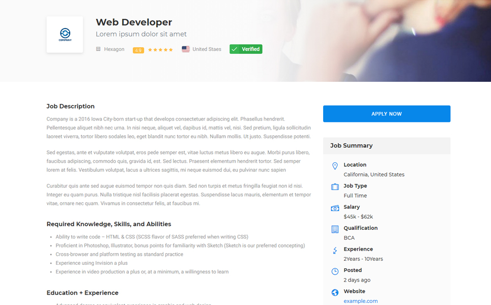Click the five star rating
Image resolution: width=491 pixels, height=305 pixels.
click(160, 50)
